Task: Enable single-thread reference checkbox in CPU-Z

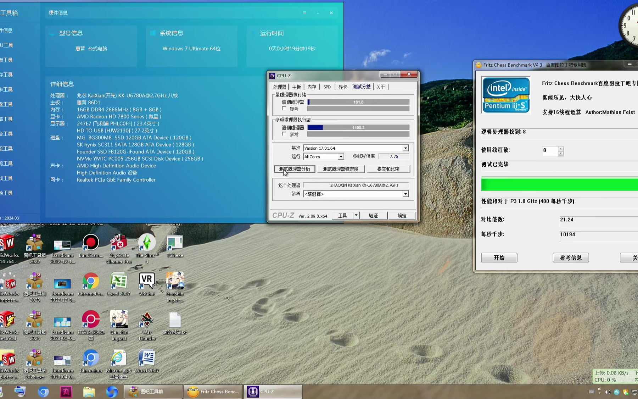Action: [x=284, y=109]
